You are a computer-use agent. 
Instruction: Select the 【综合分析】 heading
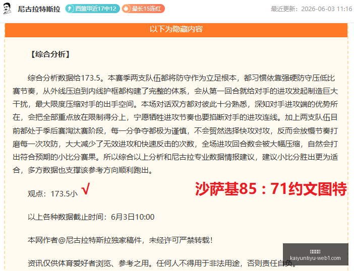click(50, 54)
